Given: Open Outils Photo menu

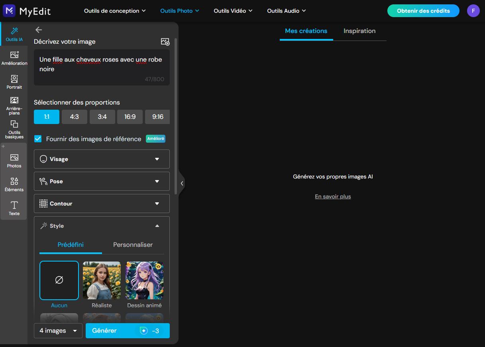Looking at the screenshot, I should point(180,11).
